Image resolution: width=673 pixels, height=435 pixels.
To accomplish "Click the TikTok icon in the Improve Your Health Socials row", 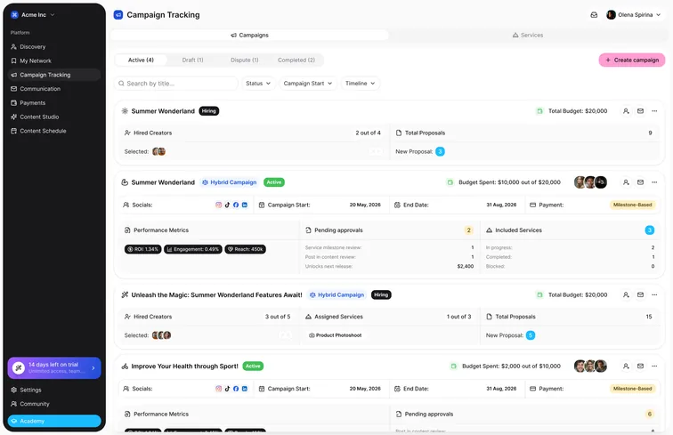I will point(227,389).
